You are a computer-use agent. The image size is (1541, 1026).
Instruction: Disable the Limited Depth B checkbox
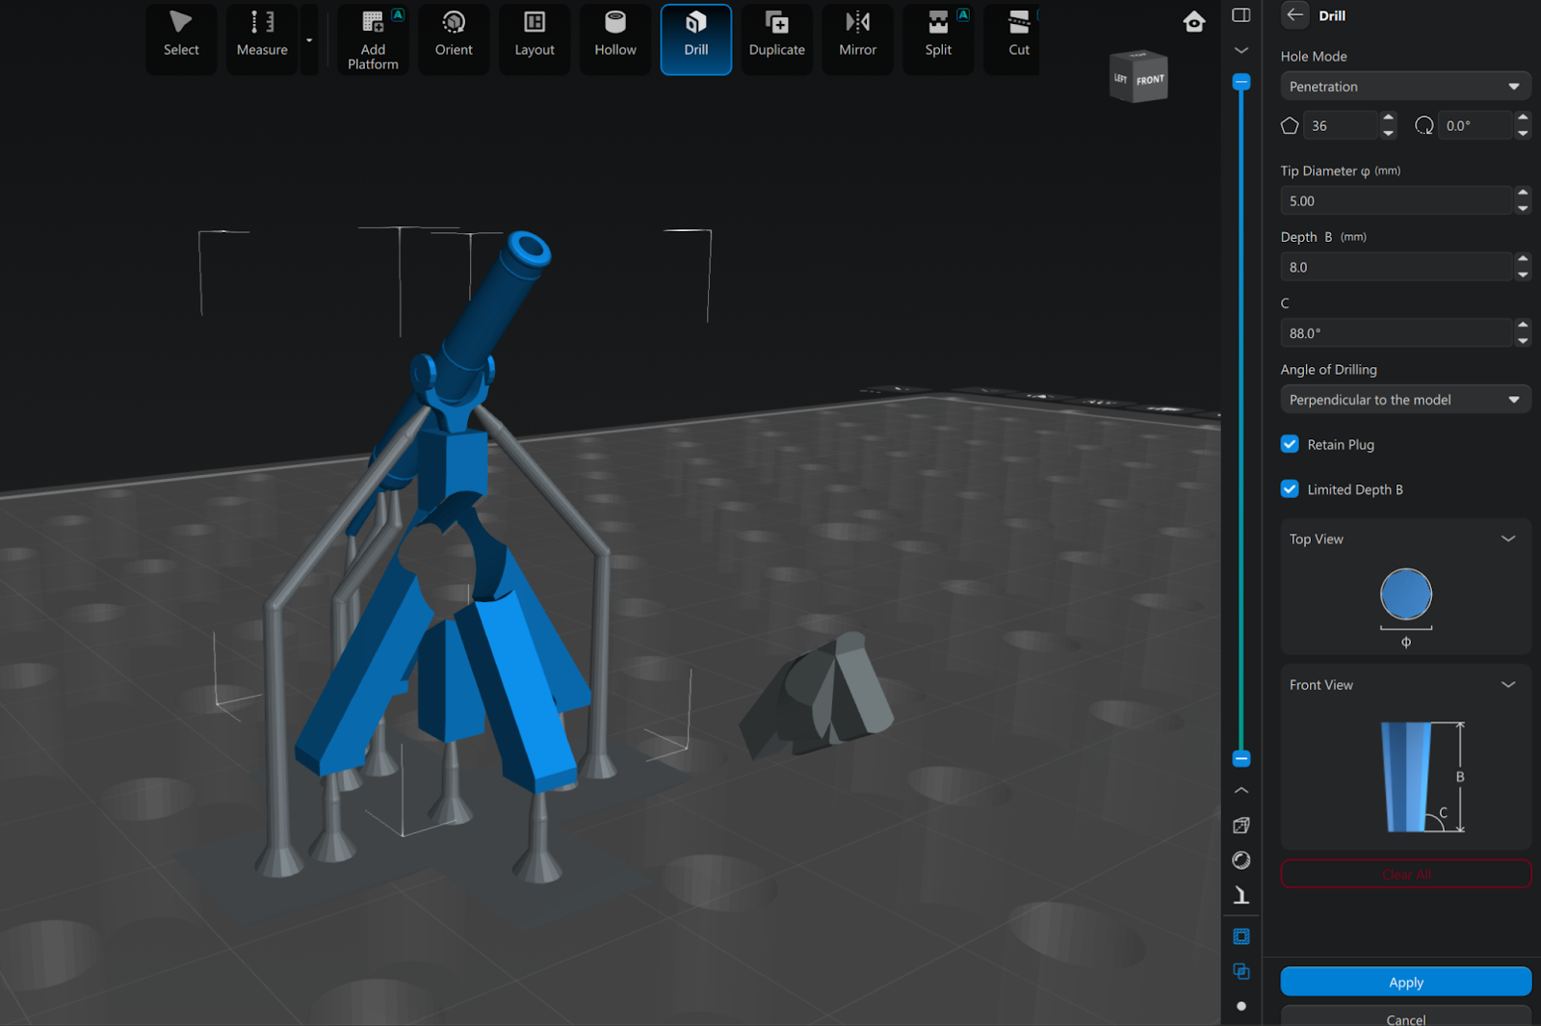click(1291, 489)
